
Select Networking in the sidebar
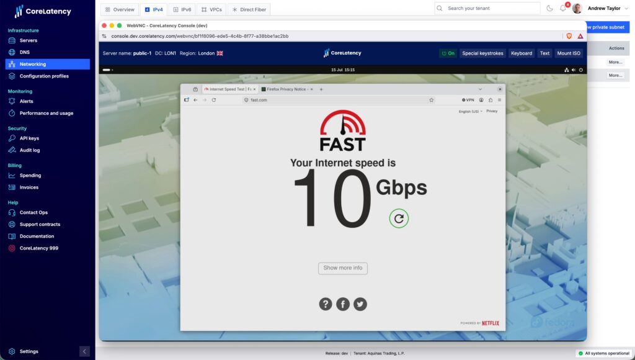coord(47,64)
